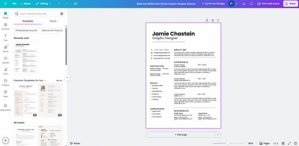299x146 pixels.
Task: Lock the page using padlock icon
Action: (207, 20)
